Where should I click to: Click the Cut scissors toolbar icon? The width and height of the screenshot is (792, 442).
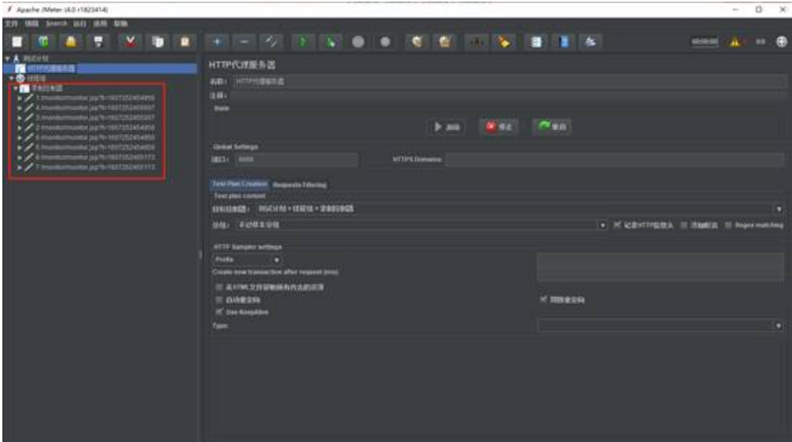[x=130, y=42]
